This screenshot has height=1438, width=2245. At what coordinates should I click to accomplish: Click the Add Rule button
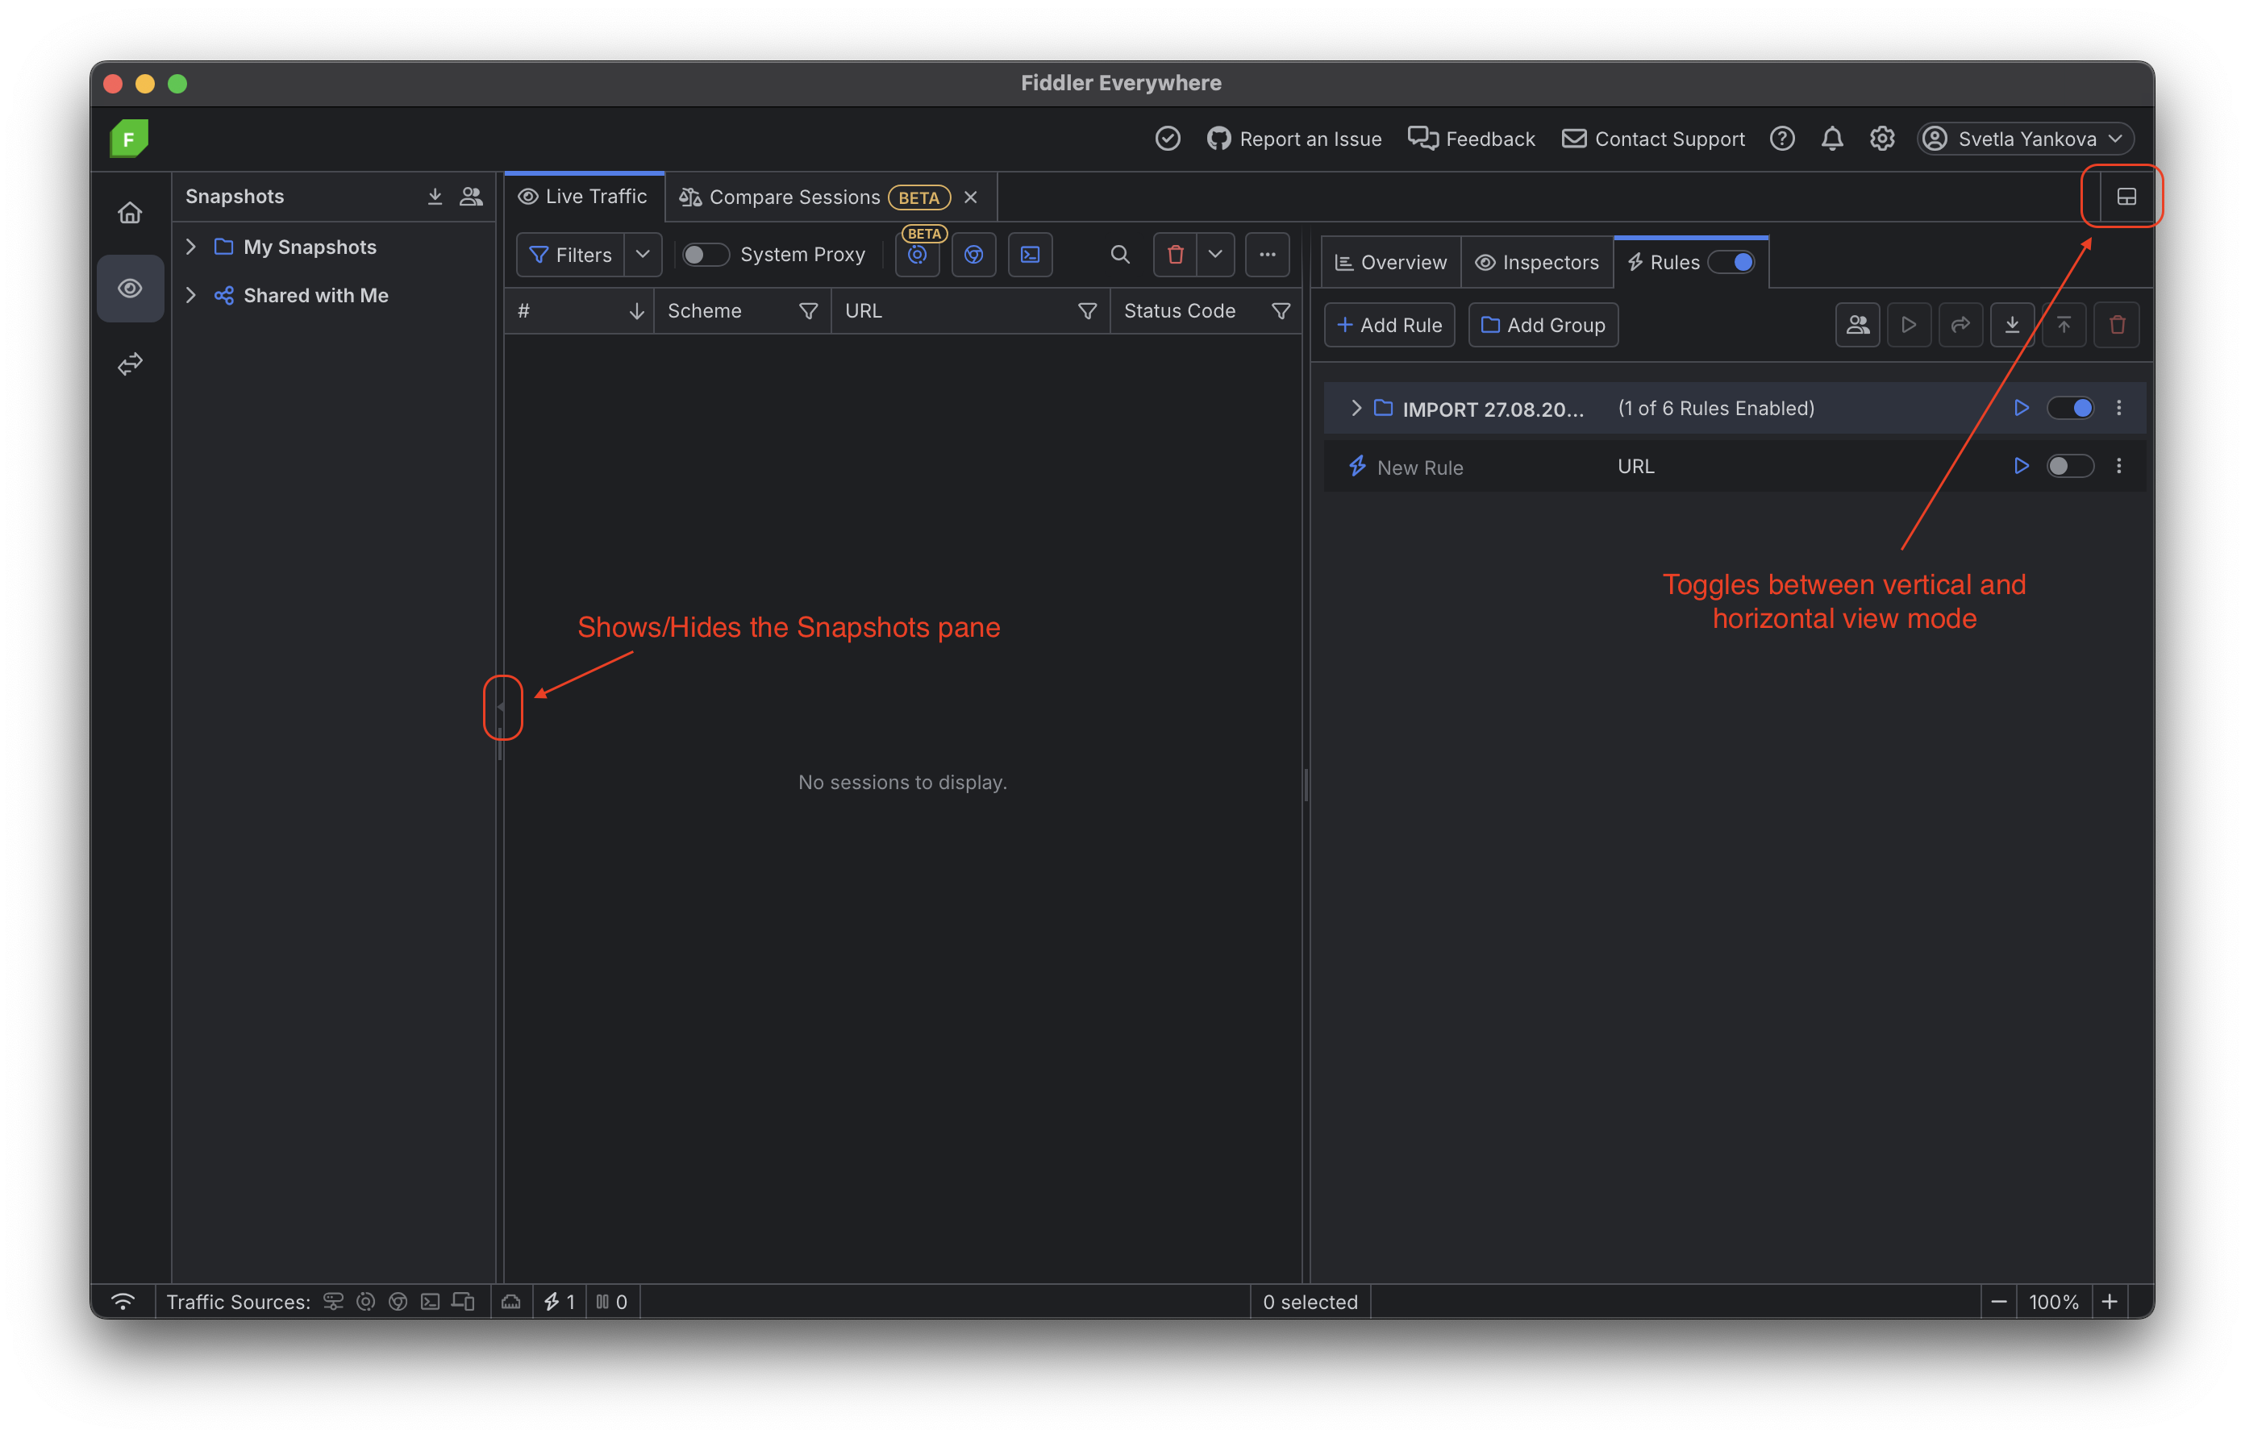pyautogui.click(x=1389, y=325)
